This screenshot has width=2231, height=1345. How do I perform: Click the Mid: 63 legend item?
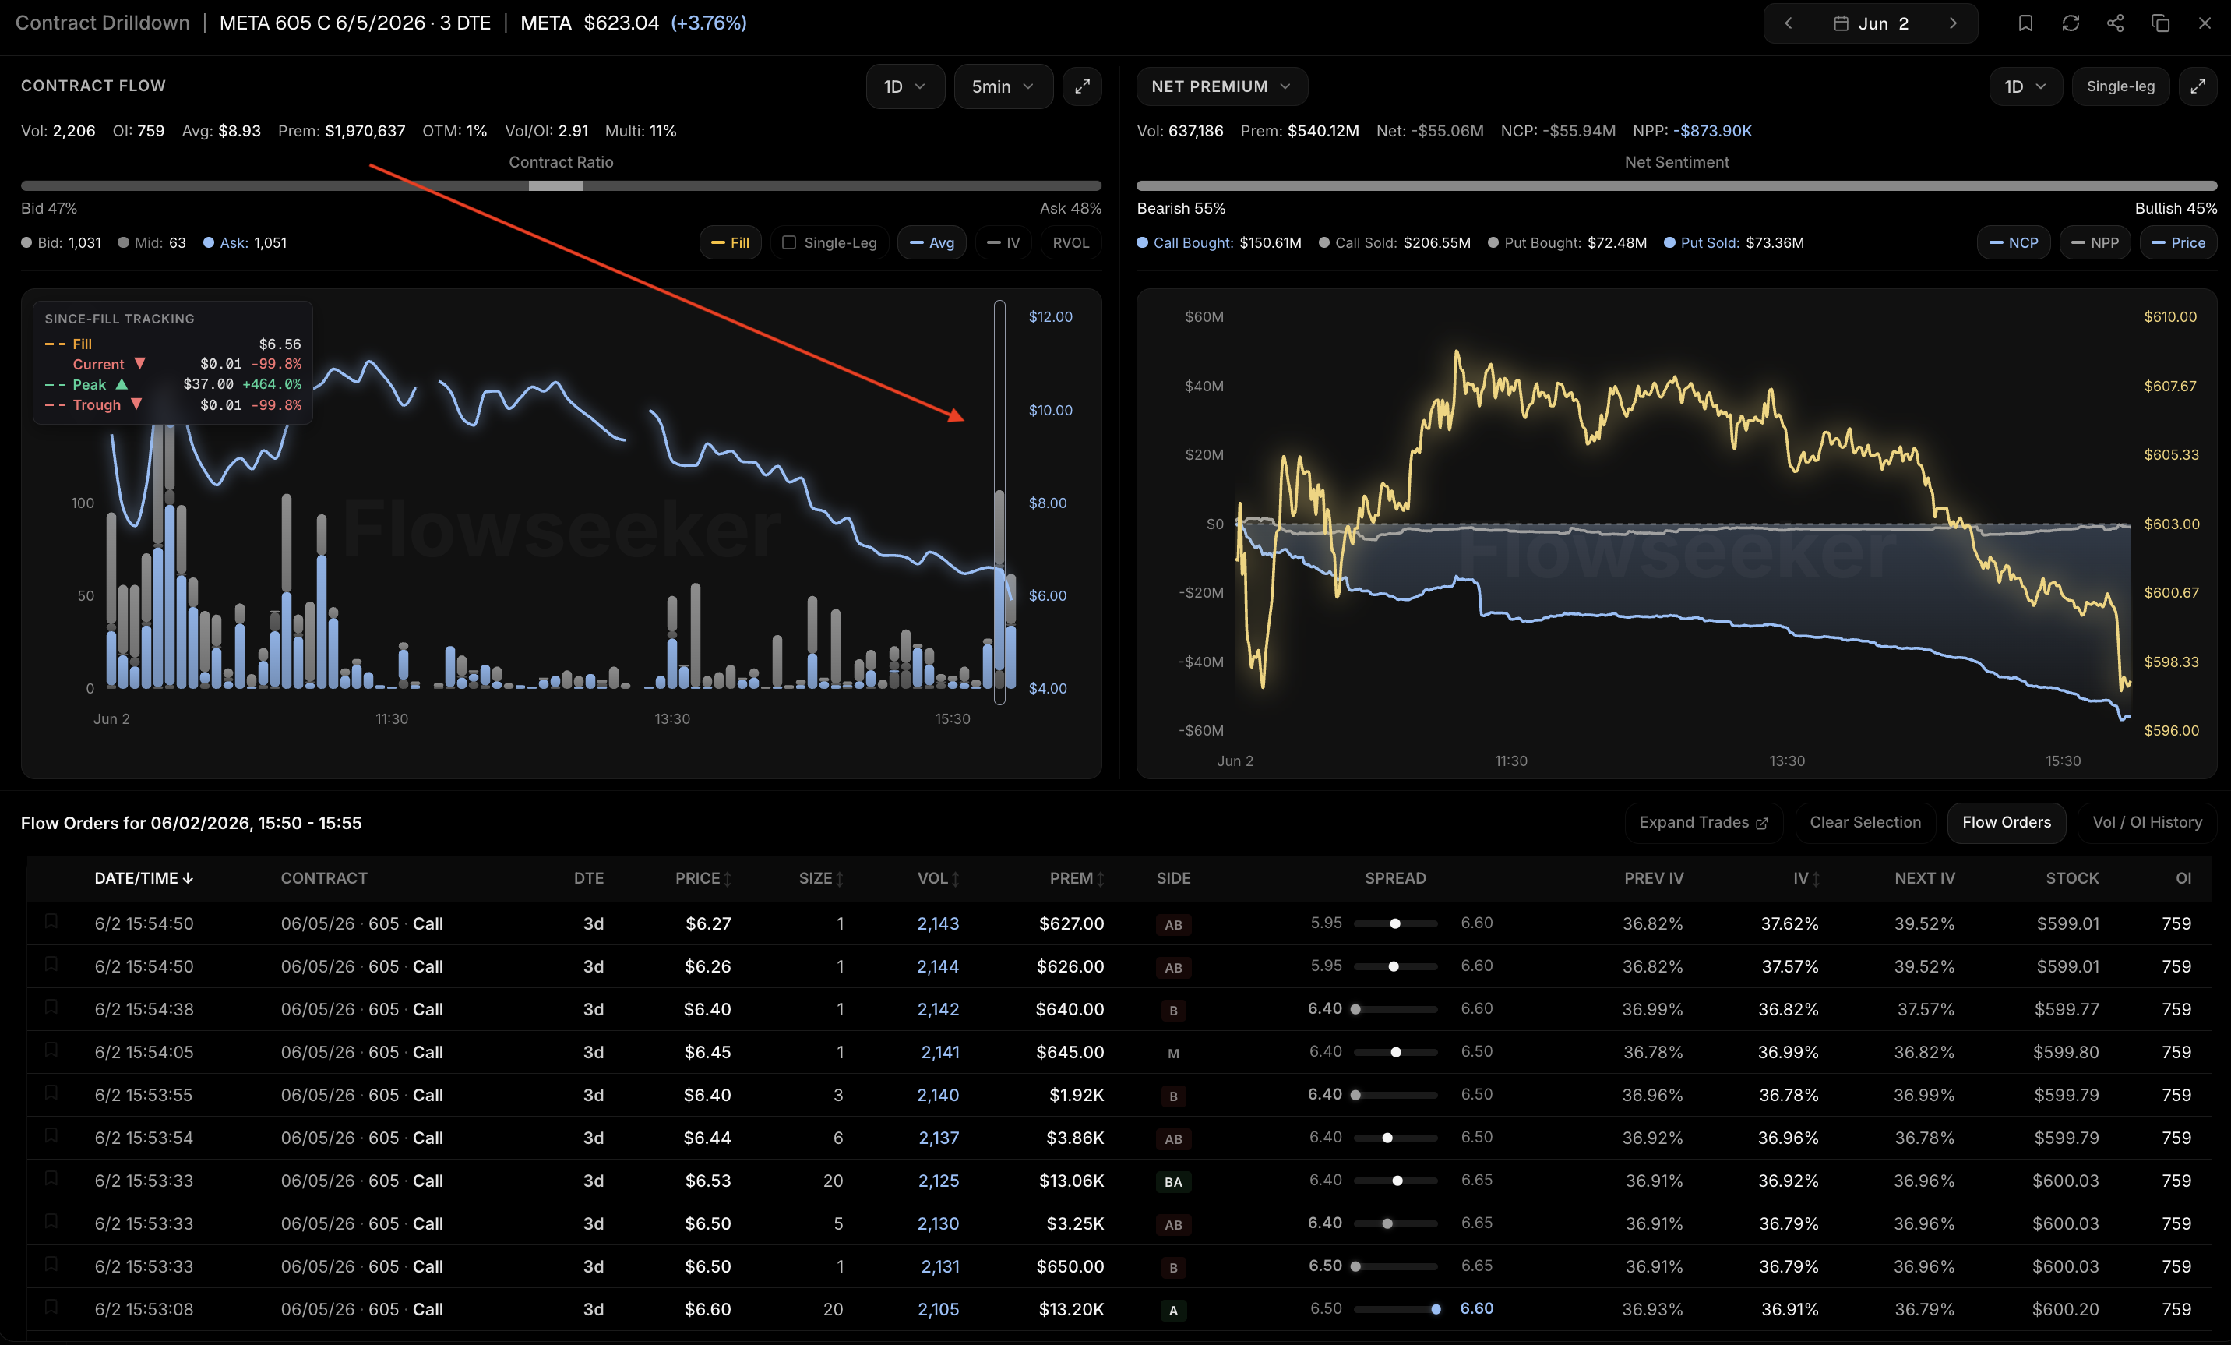pos(152,242)
